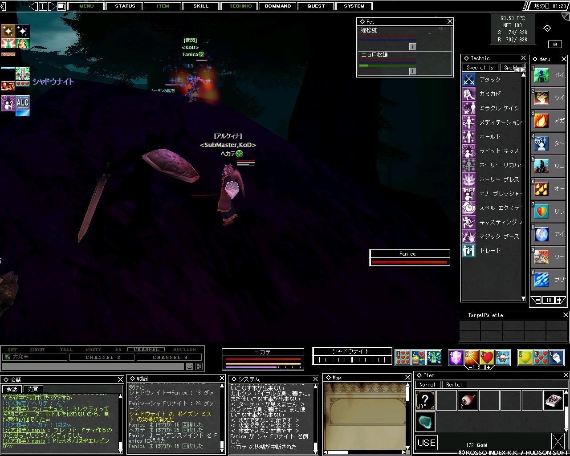Use hotbar slot 0 glove skill

tap(556, 358)
